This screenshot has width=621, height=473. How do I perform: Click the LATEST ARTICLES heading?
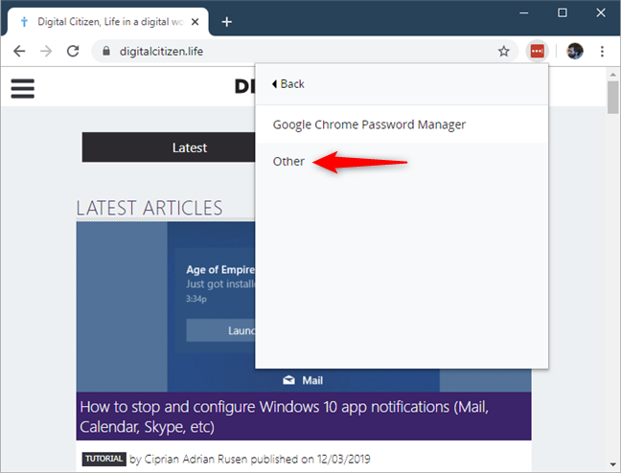click(149, 208)
